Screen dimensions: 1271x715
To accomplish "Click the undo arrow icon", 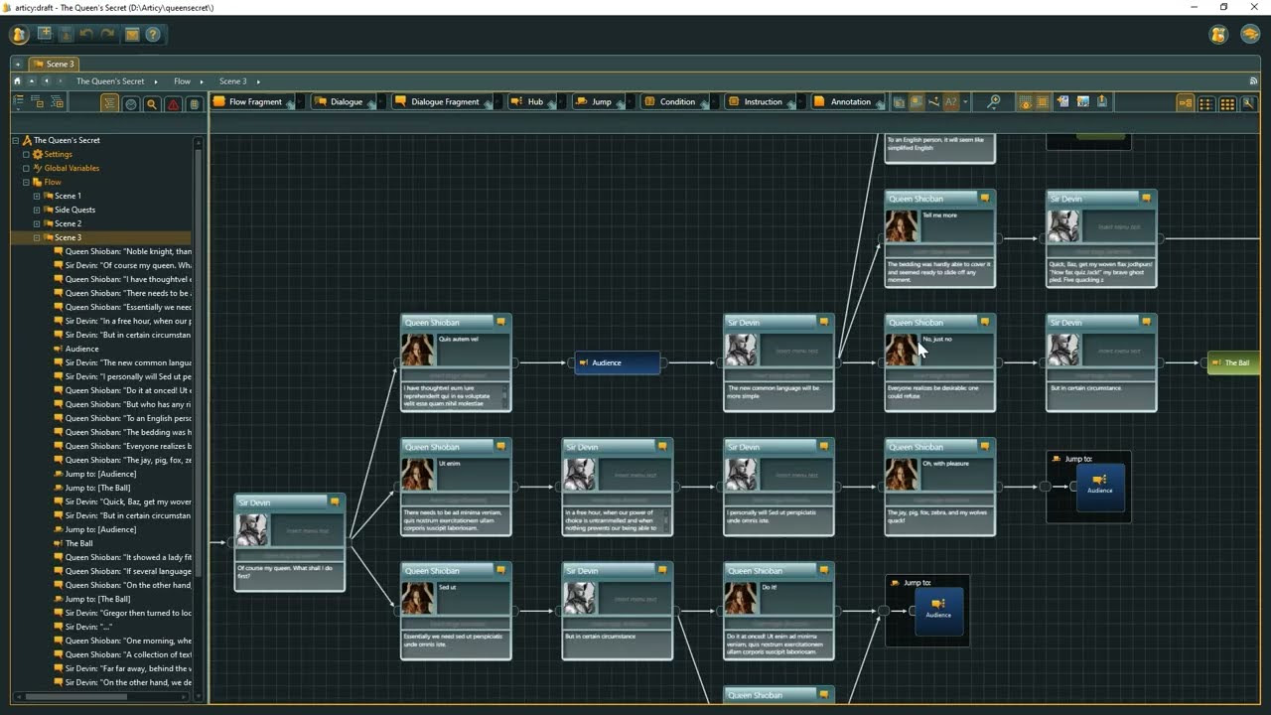I will click(86, 34).
